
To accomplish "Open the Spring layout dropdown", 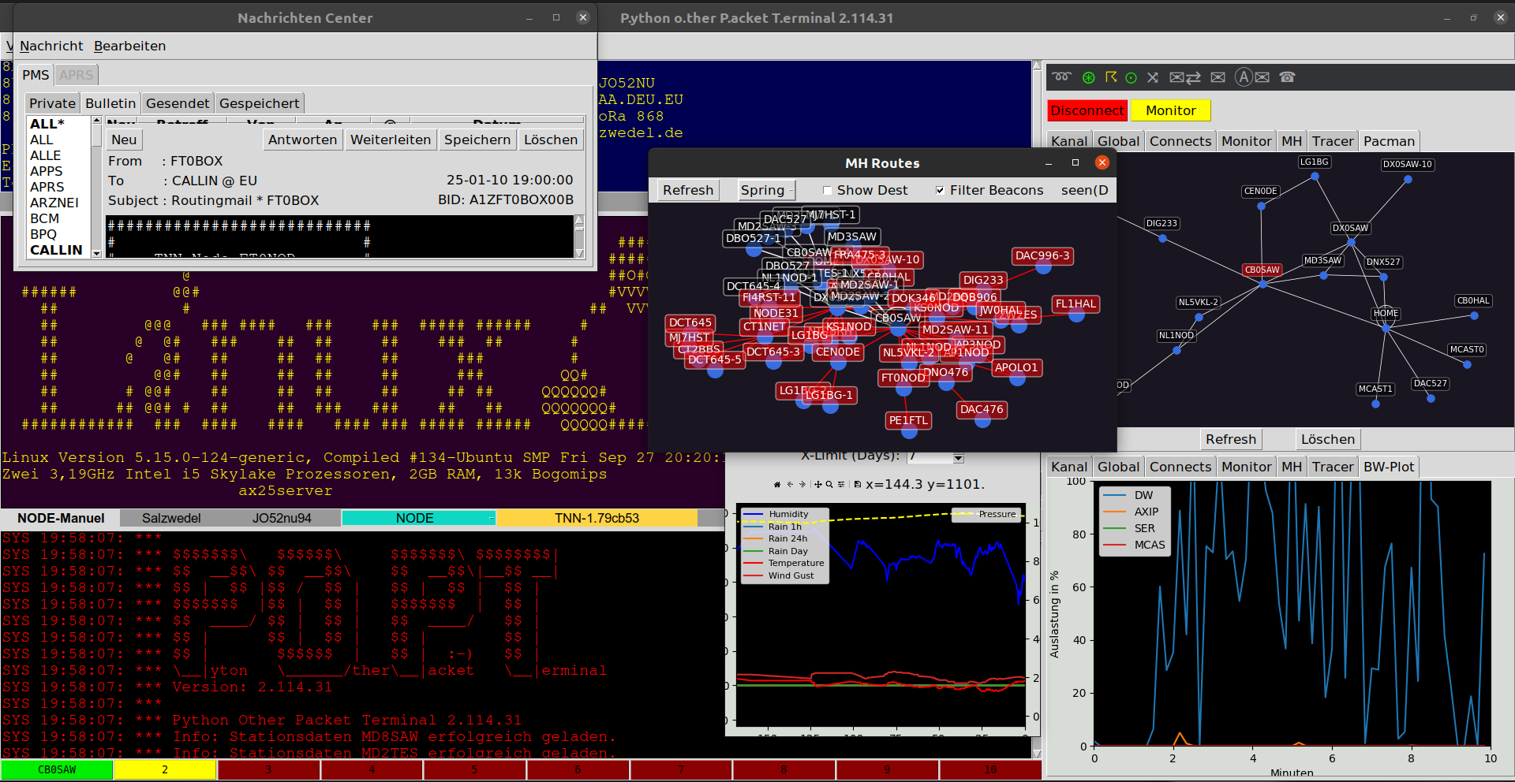I will click(x=767, y=190).
